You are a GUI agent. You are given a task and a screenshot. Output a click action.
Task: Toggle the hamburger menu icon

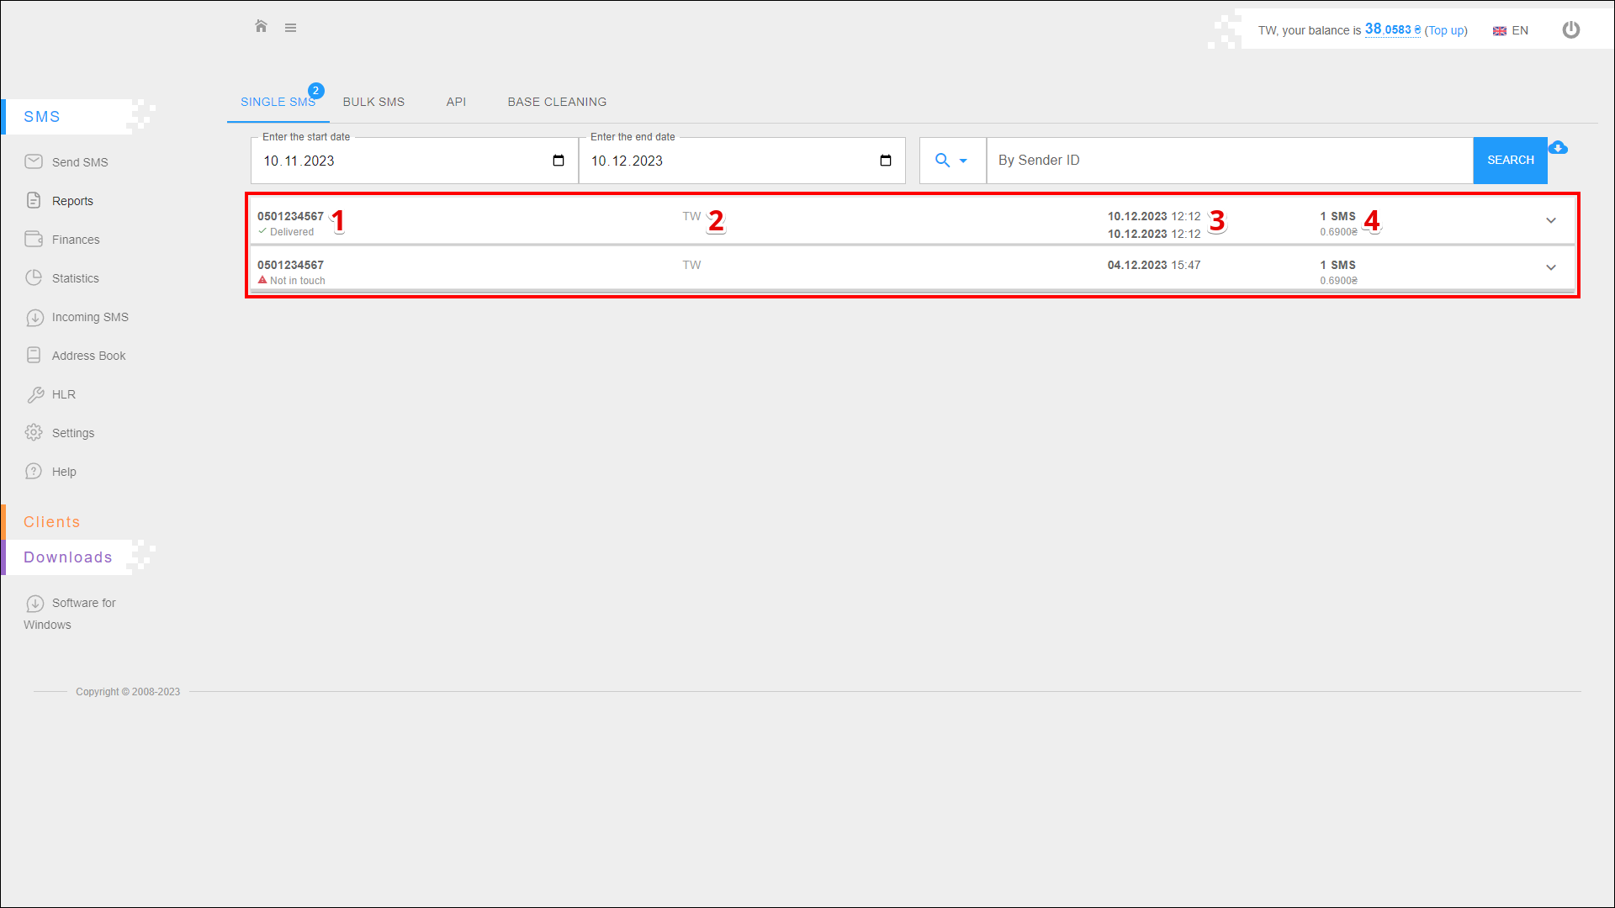click(x=290, y=28)
